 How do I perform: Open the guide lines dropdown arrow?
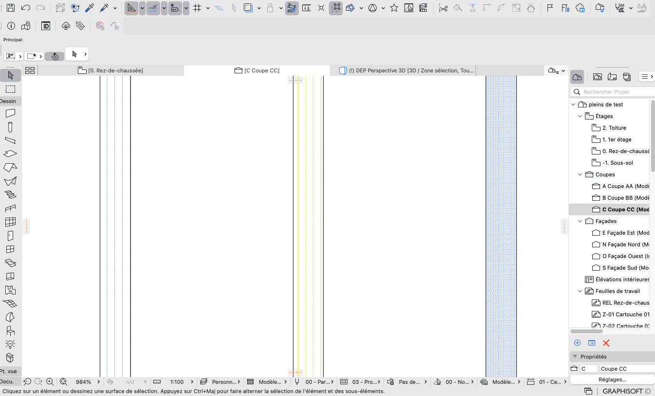(x=142, y=8)
